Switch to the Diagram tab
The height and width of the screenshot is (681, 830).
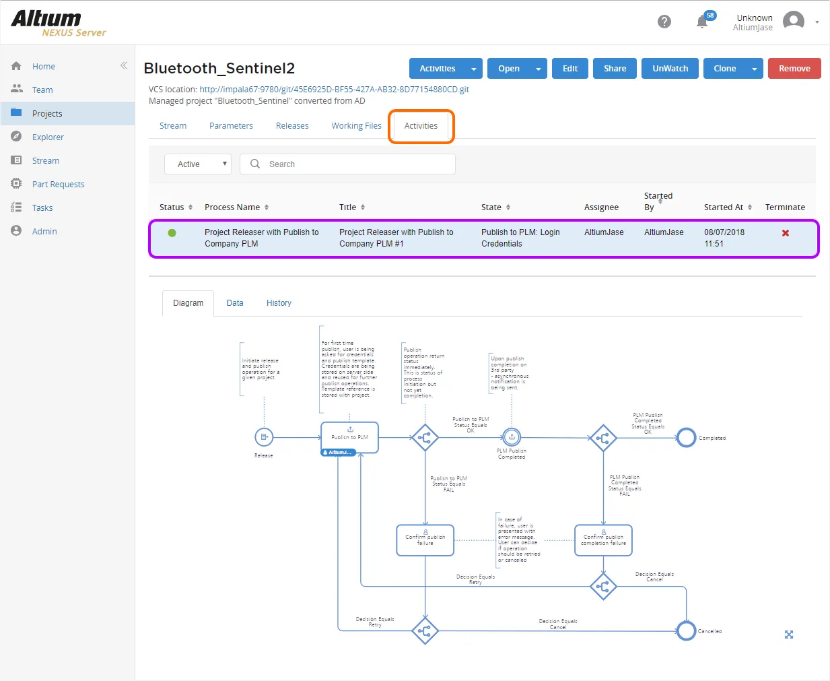[x=188, y=303]
